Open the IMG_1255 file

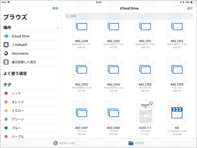145,69
